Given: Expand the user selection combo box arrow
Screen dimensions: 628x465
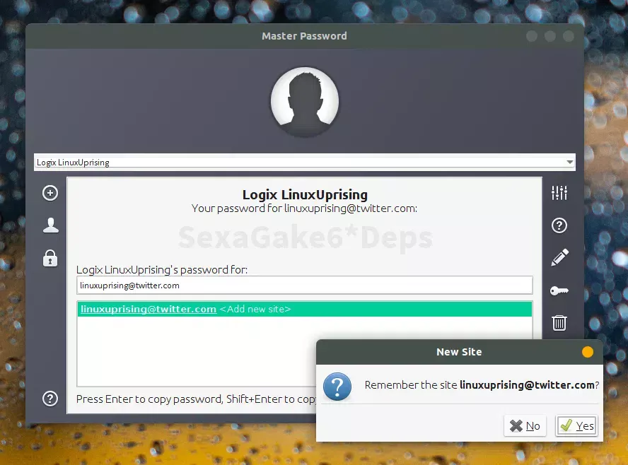Looking at the screenshot, I should 569,162.
